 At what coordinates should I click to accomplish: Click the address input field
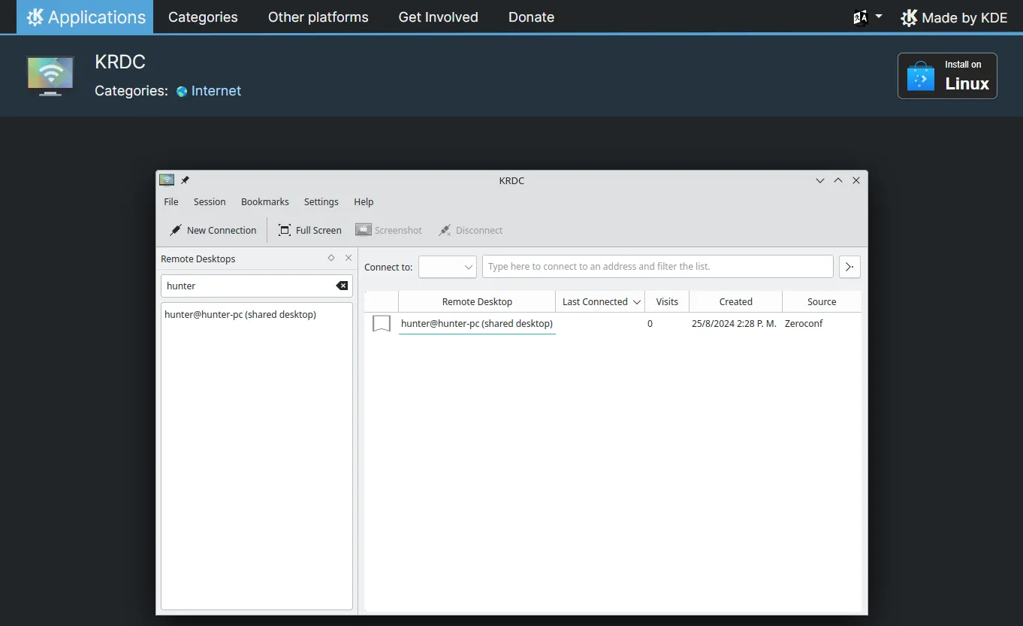[x=657, y=267]
